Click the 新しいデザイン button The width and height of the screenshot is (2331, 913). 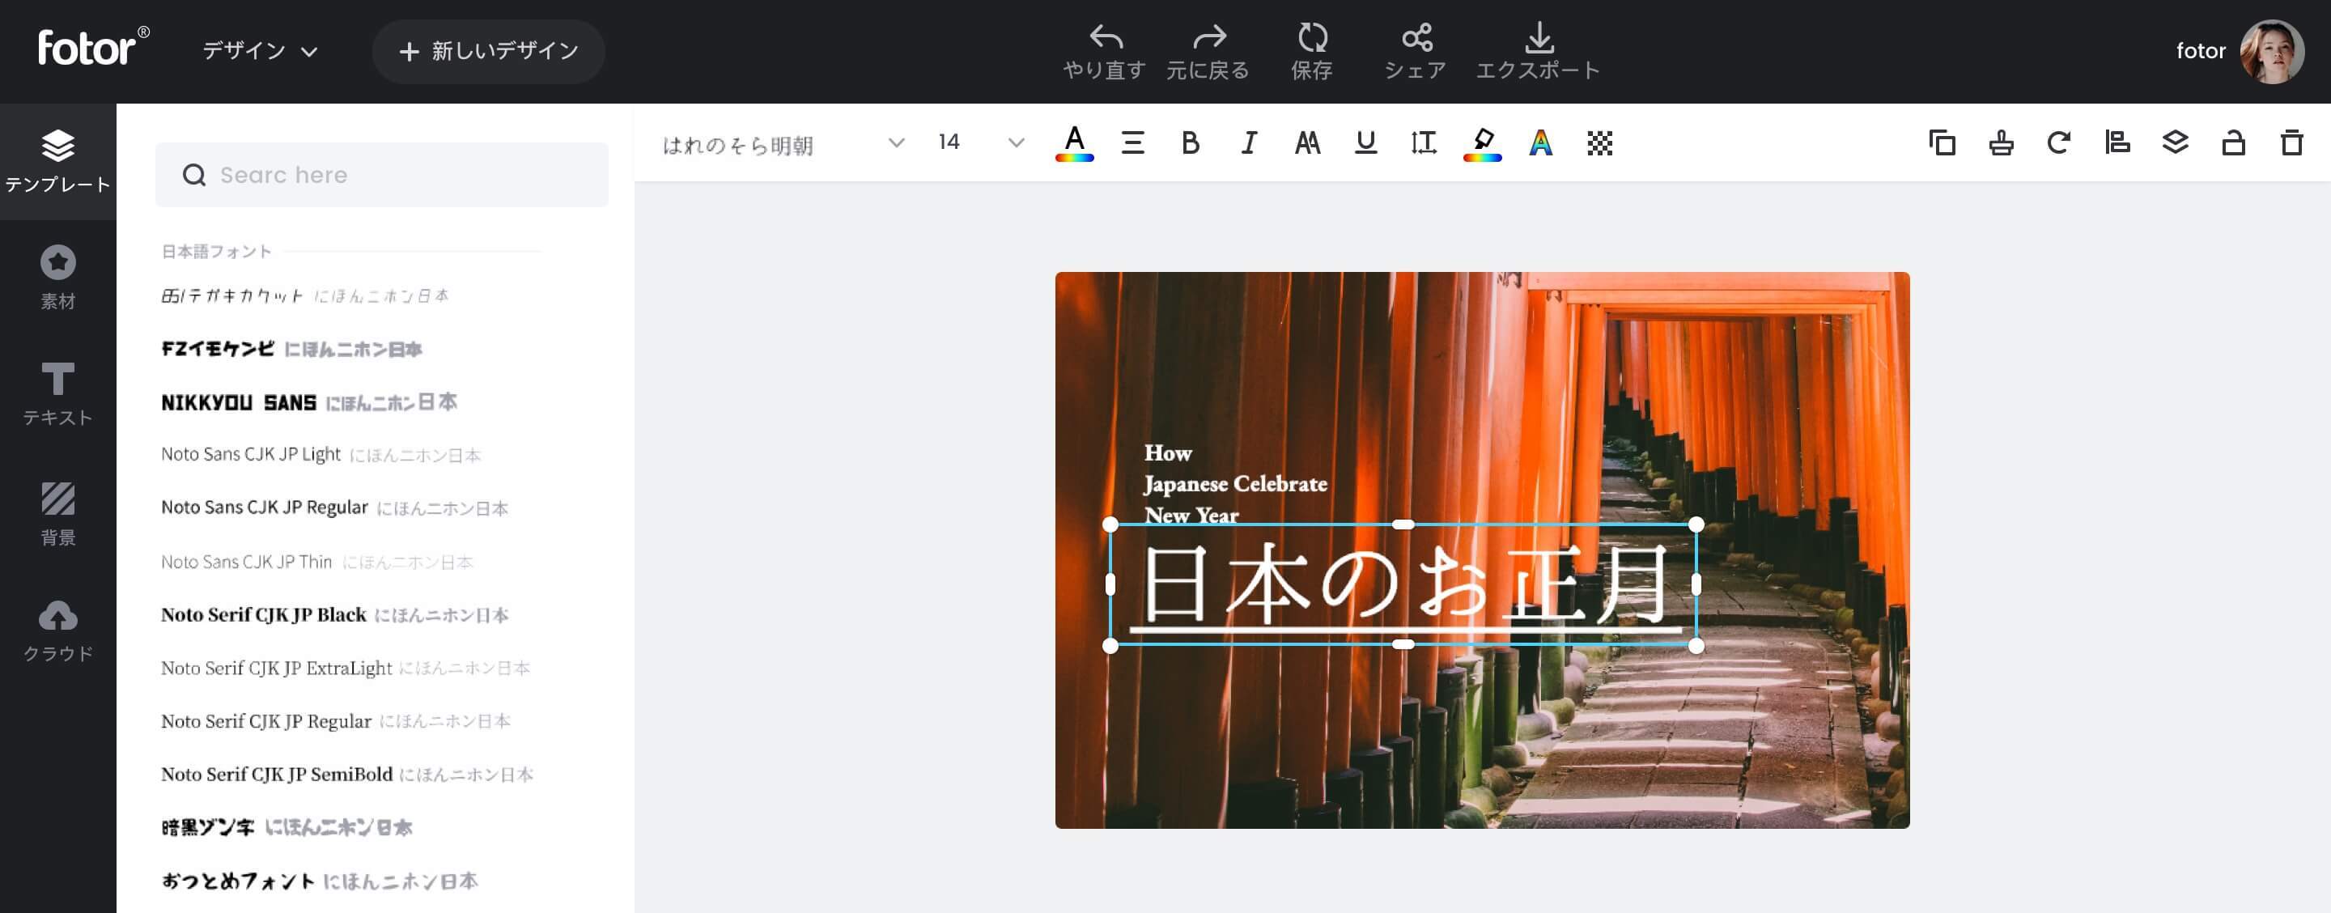[489, 51]
